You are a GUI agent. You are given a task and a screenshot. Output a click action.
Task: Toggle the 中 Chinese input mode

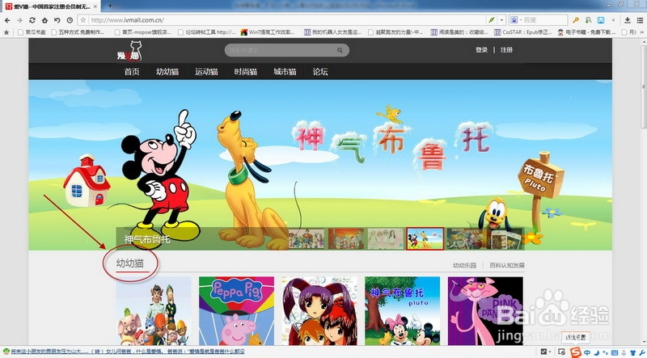pyautogui.click(x=587, y=352)
